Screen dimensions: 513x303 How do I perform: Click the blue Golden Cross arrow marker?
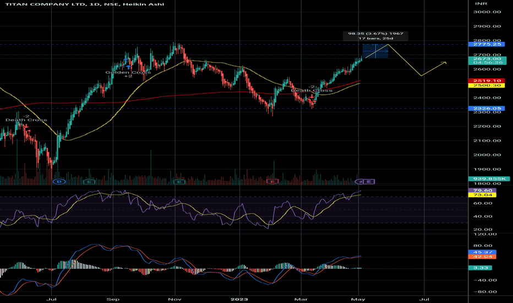click(x=128, y=66)
